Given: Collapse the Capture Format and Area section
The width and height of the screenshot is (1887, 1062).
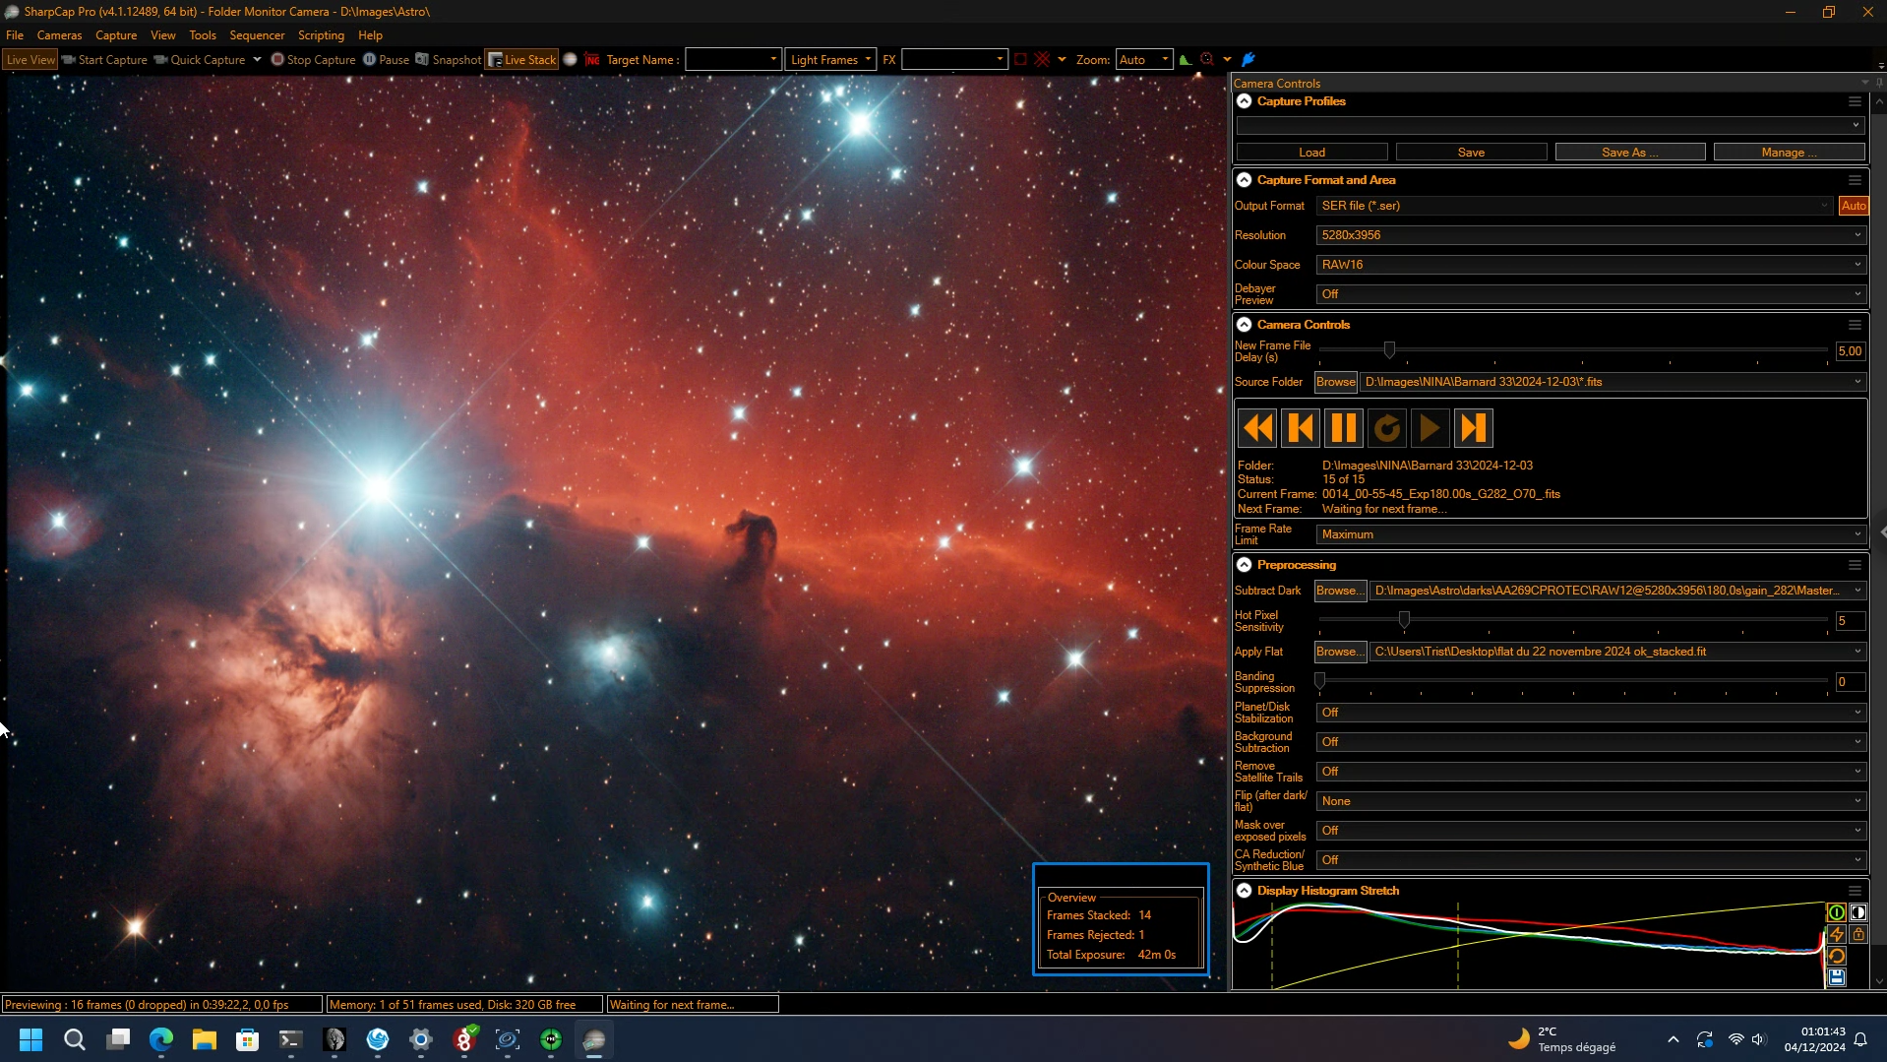Looking at the screenshot, I should point(1245,180).
